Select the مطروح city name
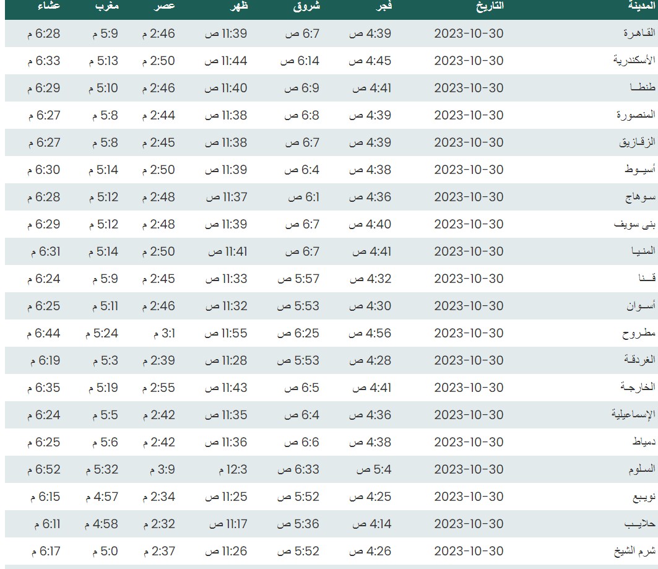 [639, 333]
